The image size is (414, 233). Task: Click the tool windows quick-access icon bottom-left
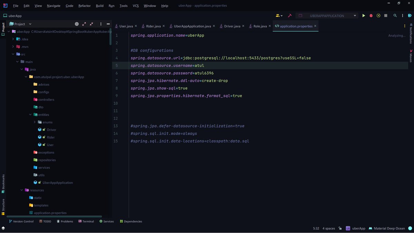(x=3, y=228)
